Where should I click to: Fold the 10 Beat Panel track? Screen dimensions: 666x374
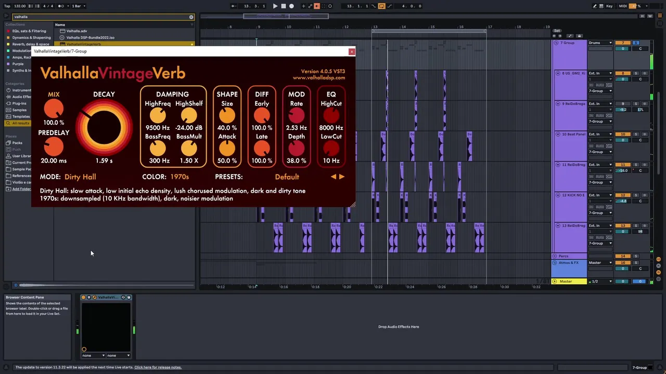(x=558, y=134)
